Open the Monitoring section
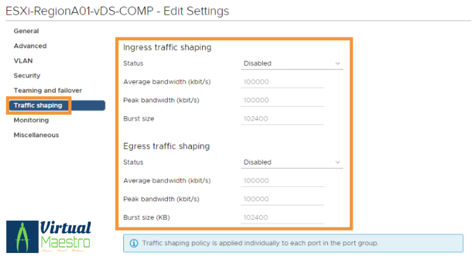The height and width of the screenshot is (258, 474). [31, 120]
